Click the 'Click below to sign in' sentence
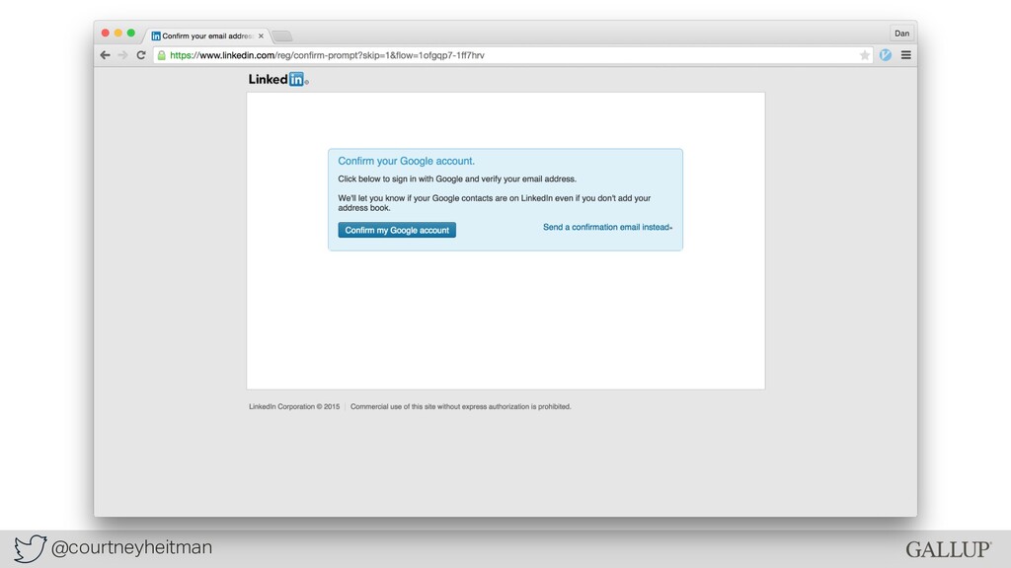 (x=457, y=179)
